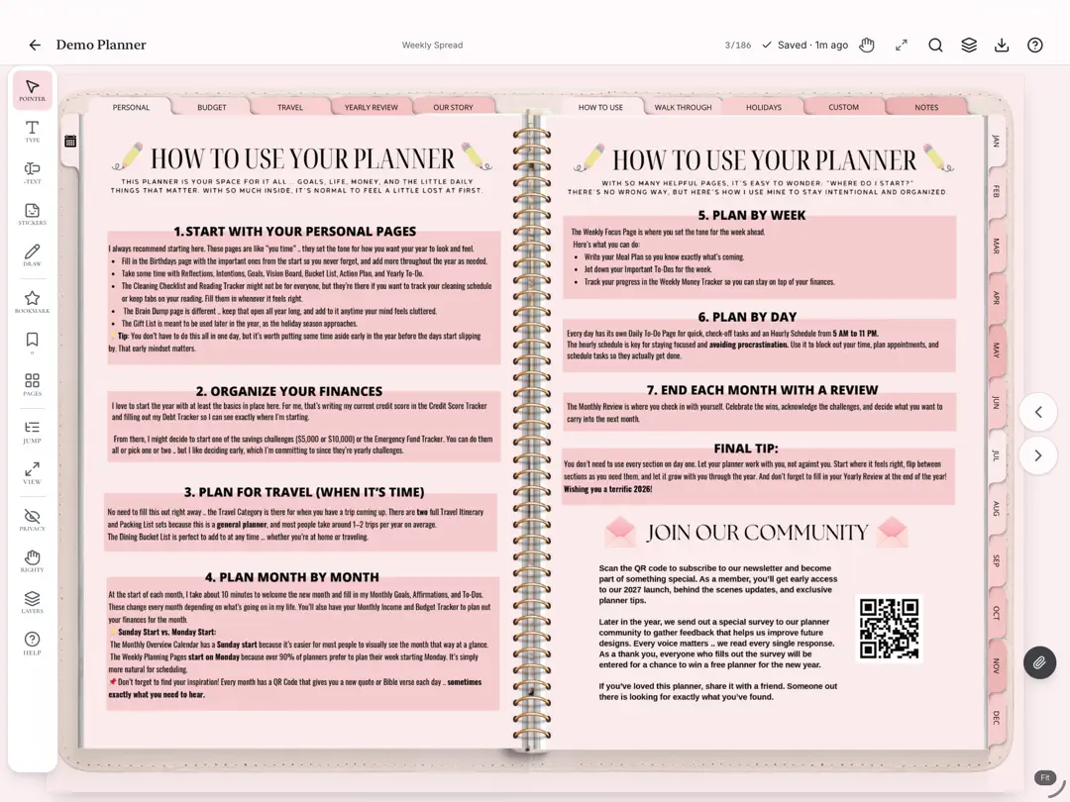Open the TRAVEL tab
This screenshot has height=802, width=1070.
290,107
